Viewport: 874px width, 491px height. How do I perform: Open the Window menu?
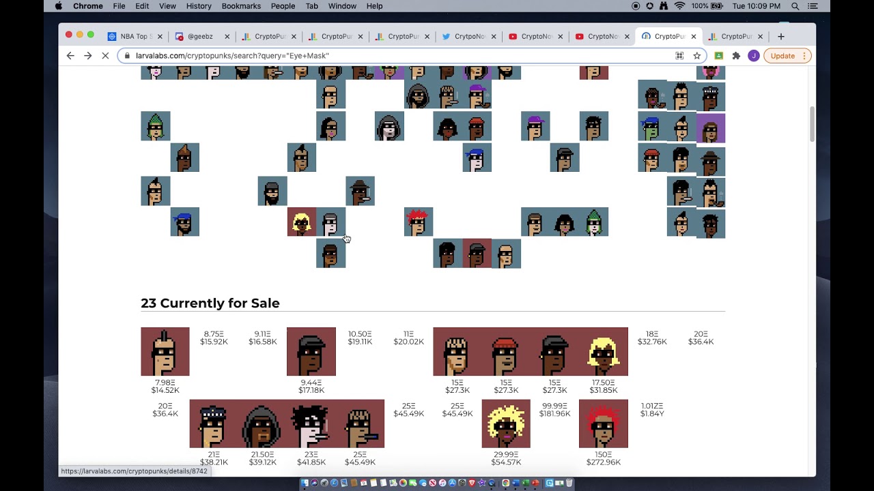[x=342, y=6]
